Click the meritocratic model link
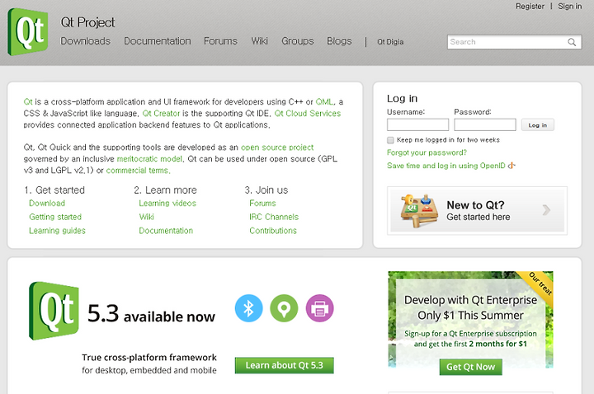 [149, 159]
